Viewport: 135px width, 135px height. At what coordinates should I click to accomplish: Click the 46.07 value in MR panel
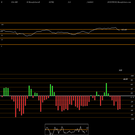(126, 79)
